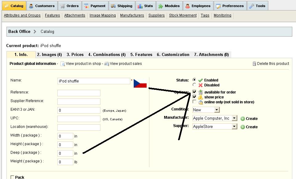Click the Catalog folder icon
The width and height of the screenshot is (296, 179).
point(6,6)
